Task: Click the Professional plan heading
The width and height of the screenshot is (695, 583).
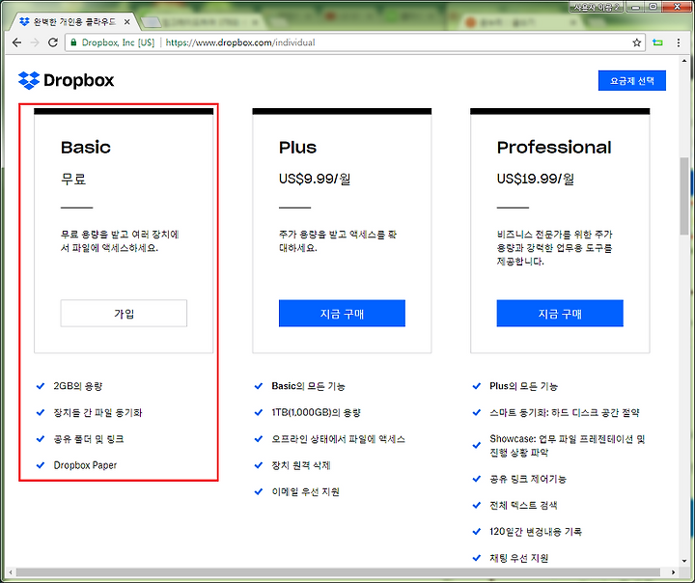Action: (554, 147)
